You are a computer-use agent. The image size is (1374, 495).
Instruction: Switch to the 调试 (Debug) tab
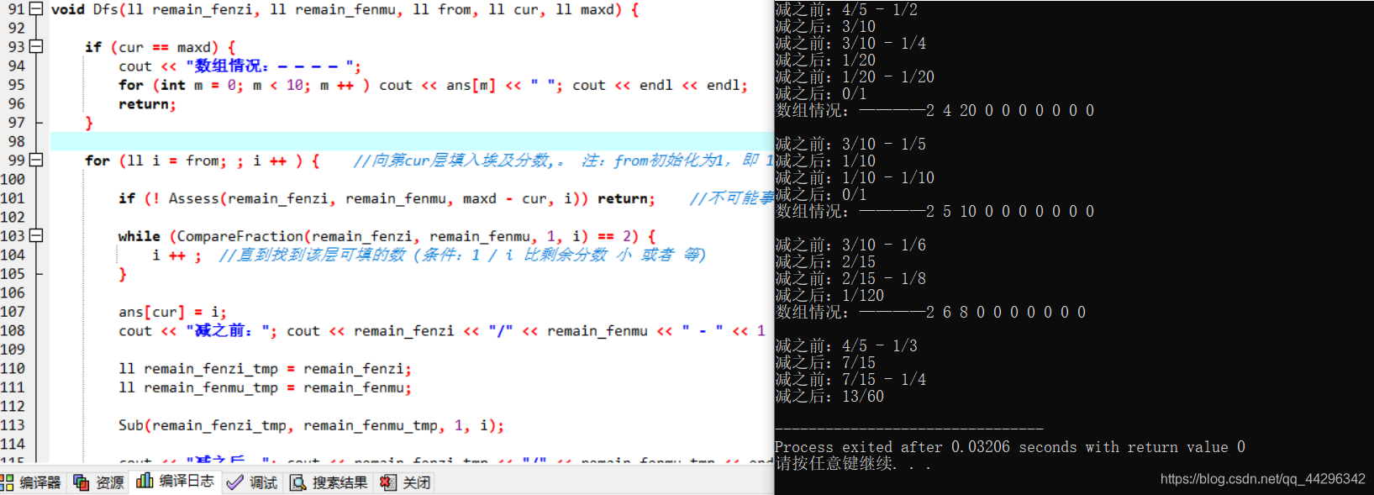pyautogui.click(x=252, y=482)
